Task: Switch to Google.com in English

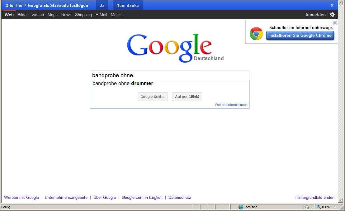Action: coord(142,197)
